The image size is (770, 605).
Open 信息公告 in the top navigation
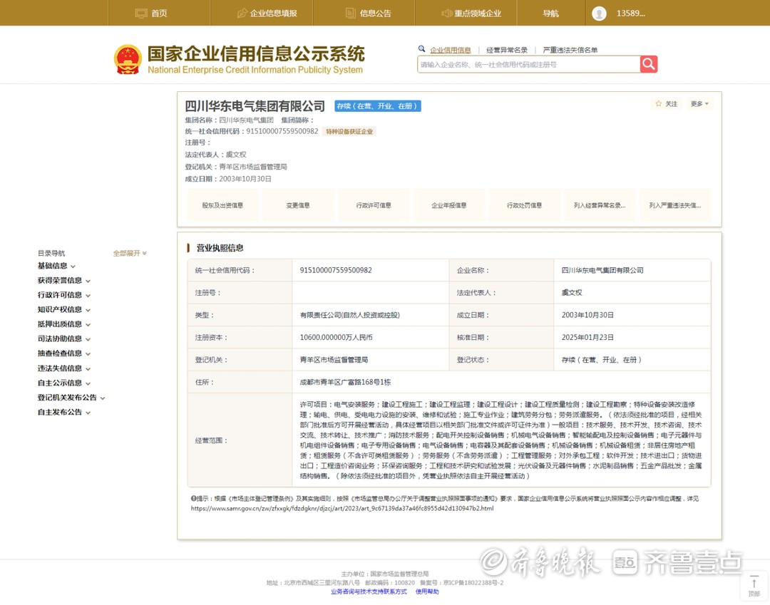pos(369,14)
